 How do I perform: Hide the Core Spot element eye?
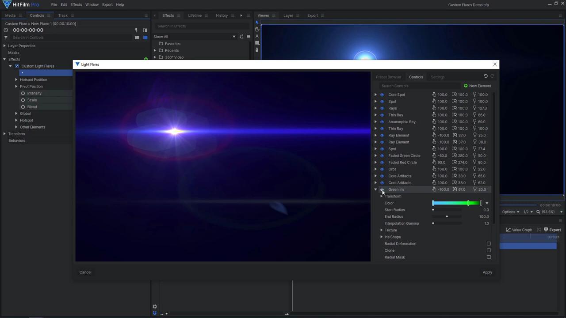coord(382,95)
